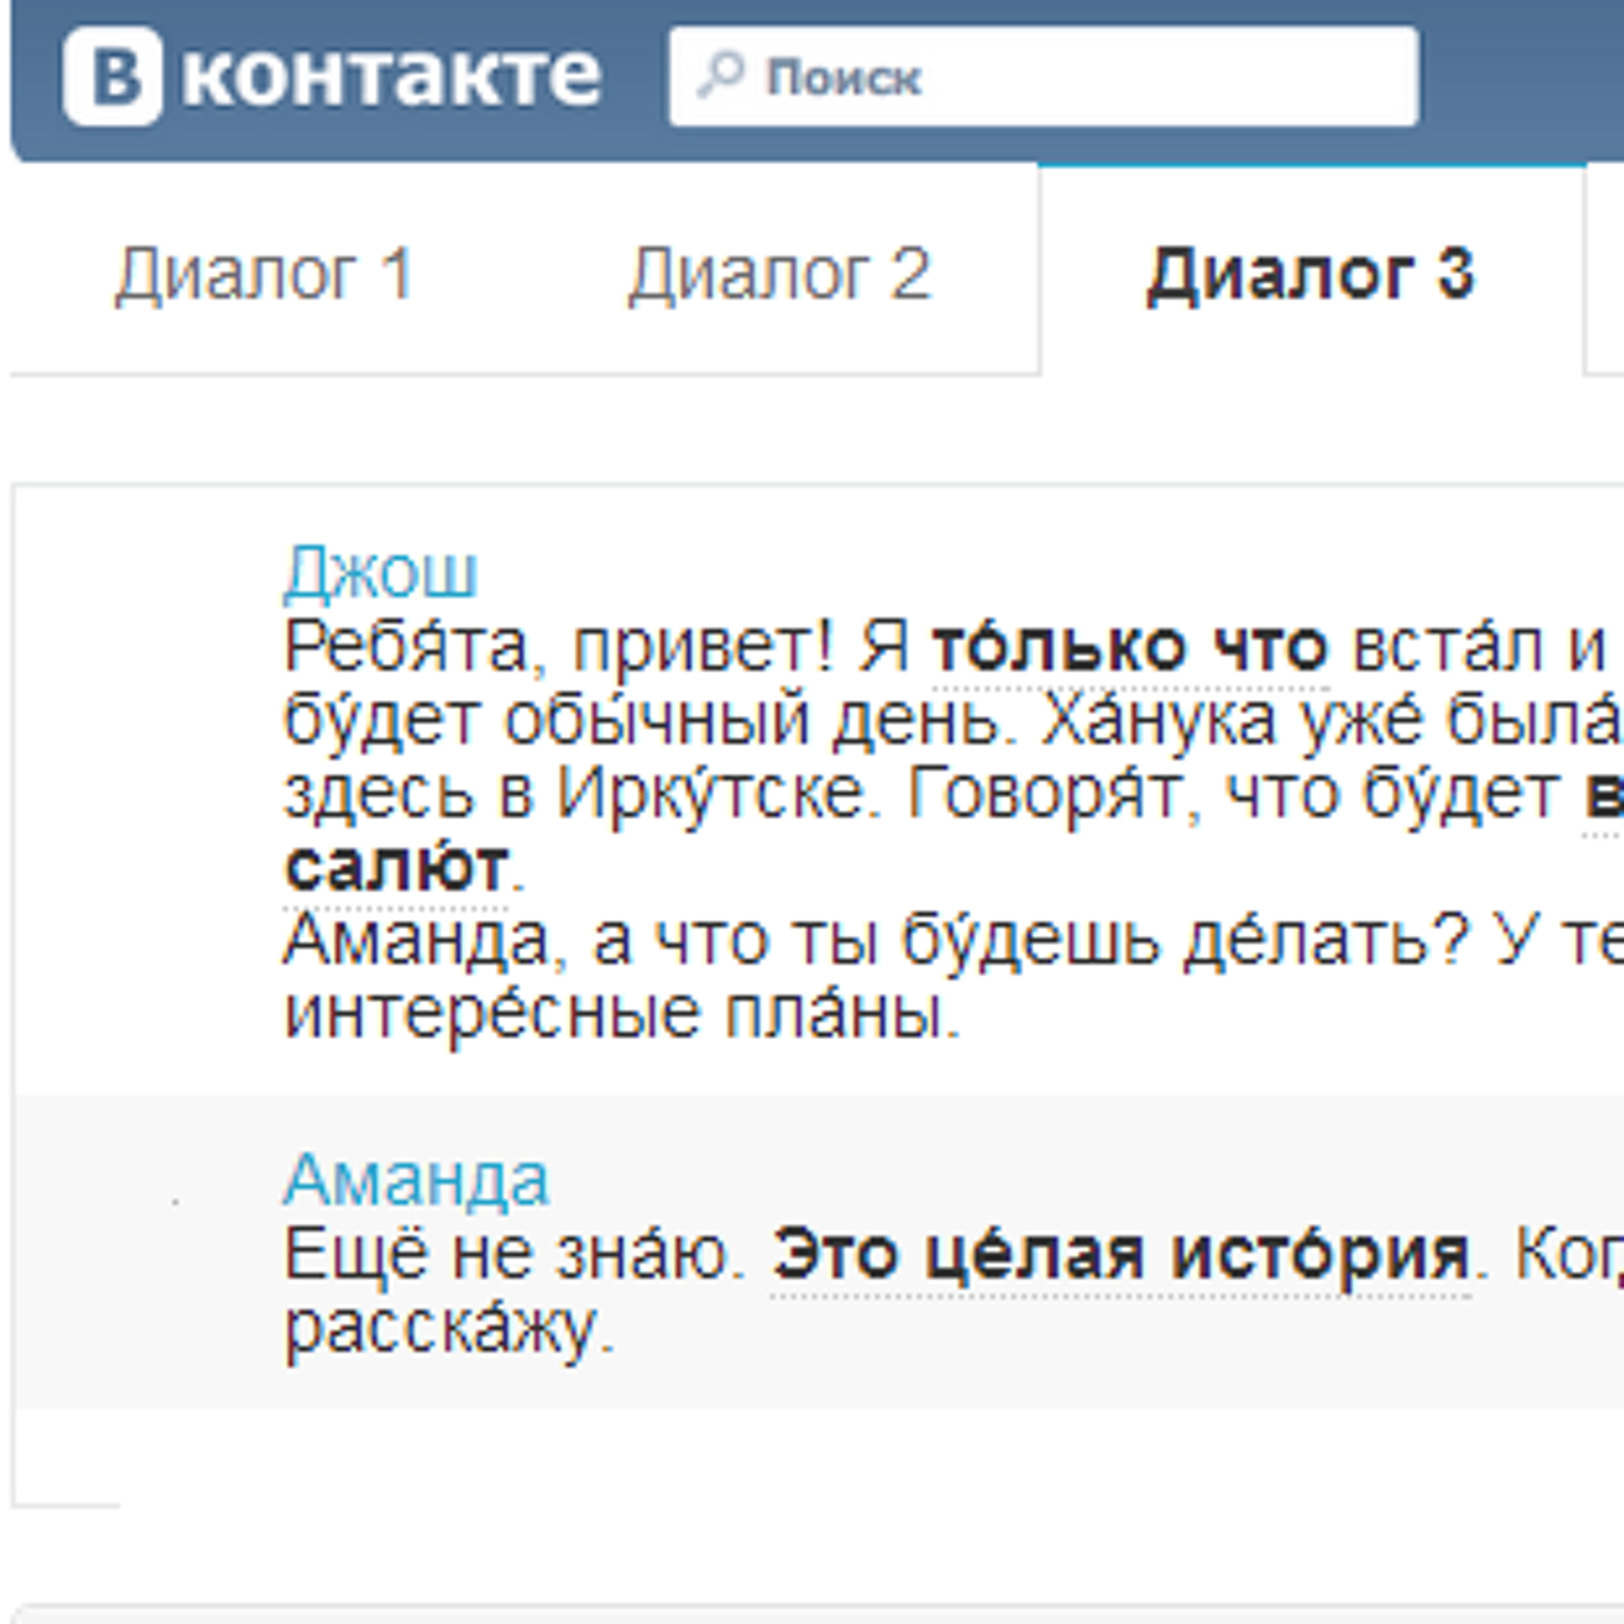
Task: Click the 'контакте' wordmark in header
Action: click(x=392, y=76)
